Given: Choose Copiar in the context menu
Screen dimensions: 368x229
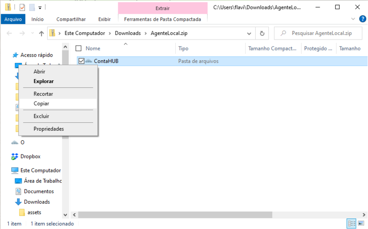Looking at the screenshot, I should pos(58,103).
